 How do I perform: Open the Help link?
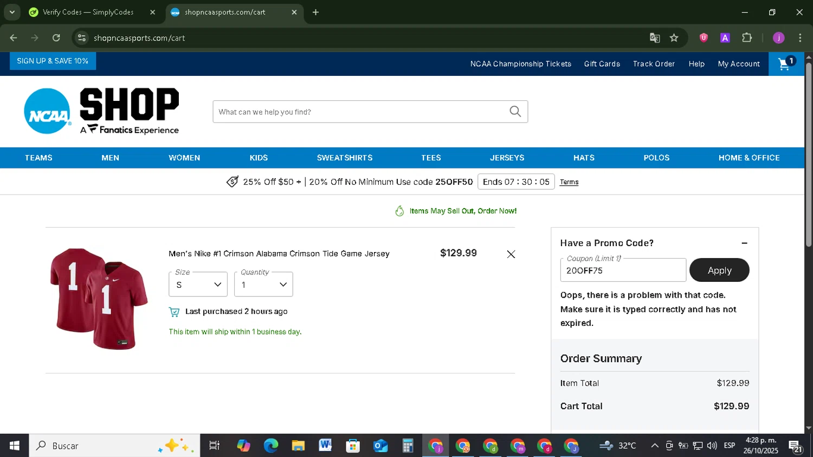(696, 64)
